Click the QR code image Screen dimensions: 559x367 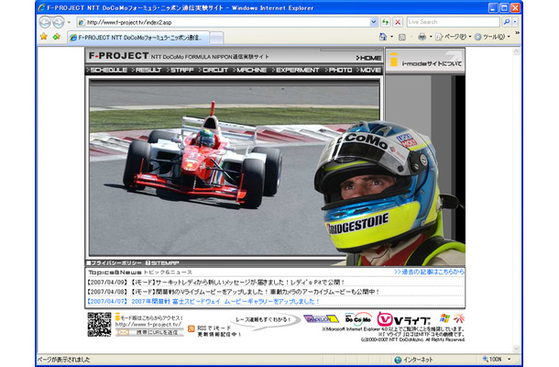(100, 324)
